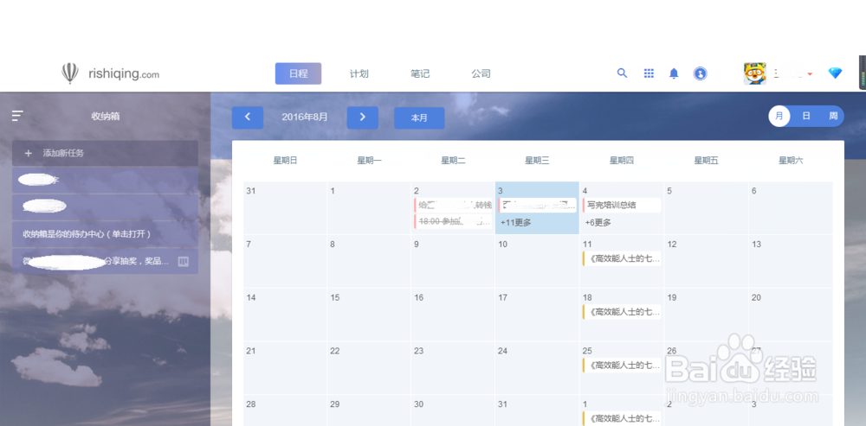Select the August 13 calendar cell
This screenshot has width=866, height=426.
[791, 261]
